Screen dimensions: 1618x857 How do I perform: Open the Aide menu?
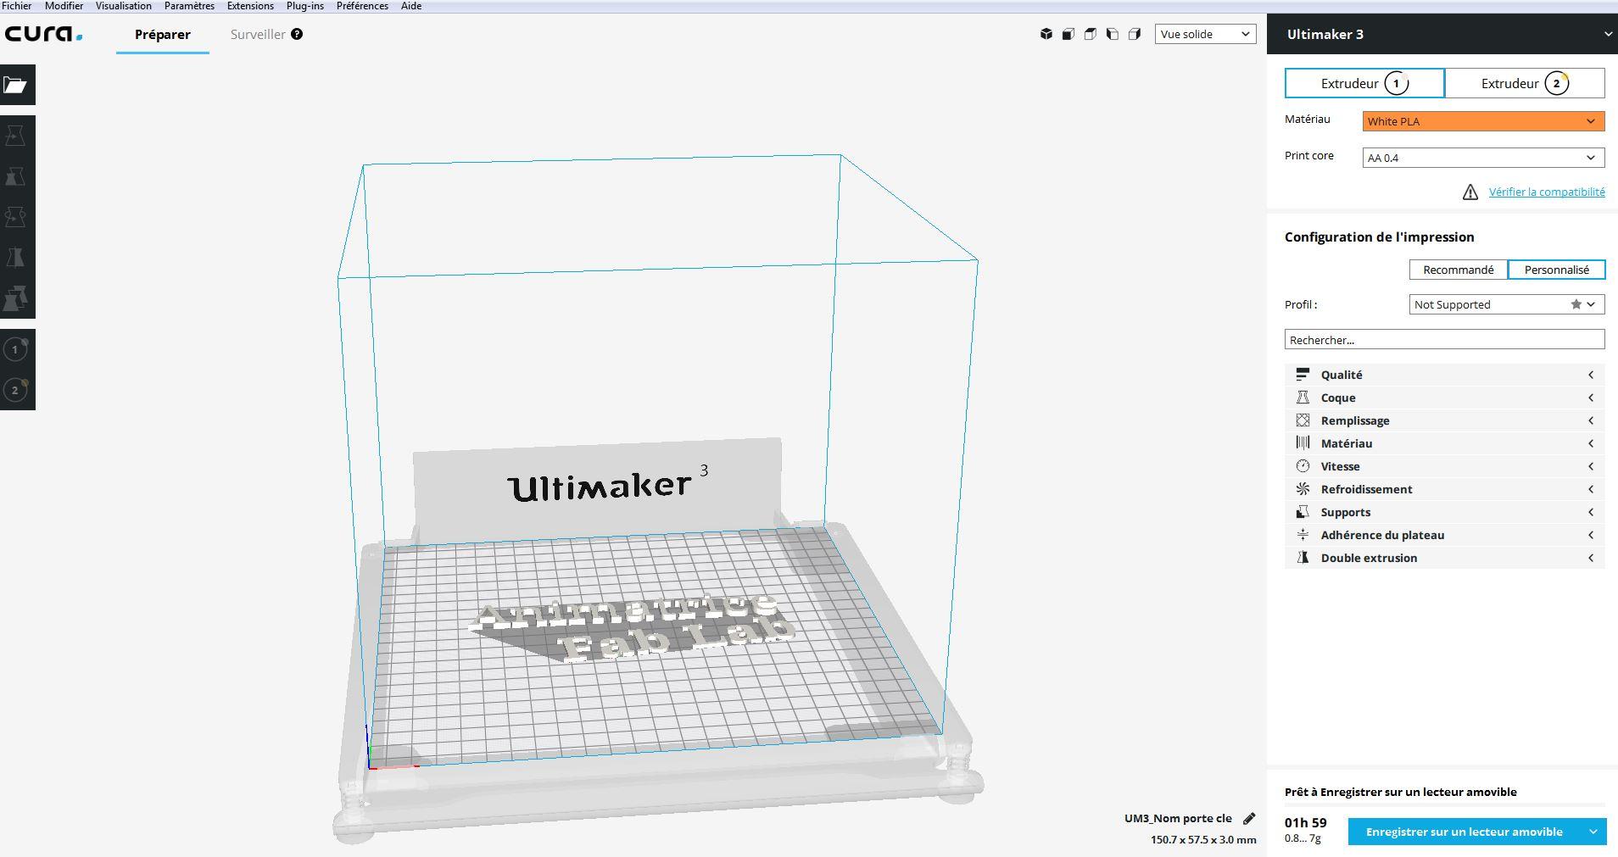[411, 6]
